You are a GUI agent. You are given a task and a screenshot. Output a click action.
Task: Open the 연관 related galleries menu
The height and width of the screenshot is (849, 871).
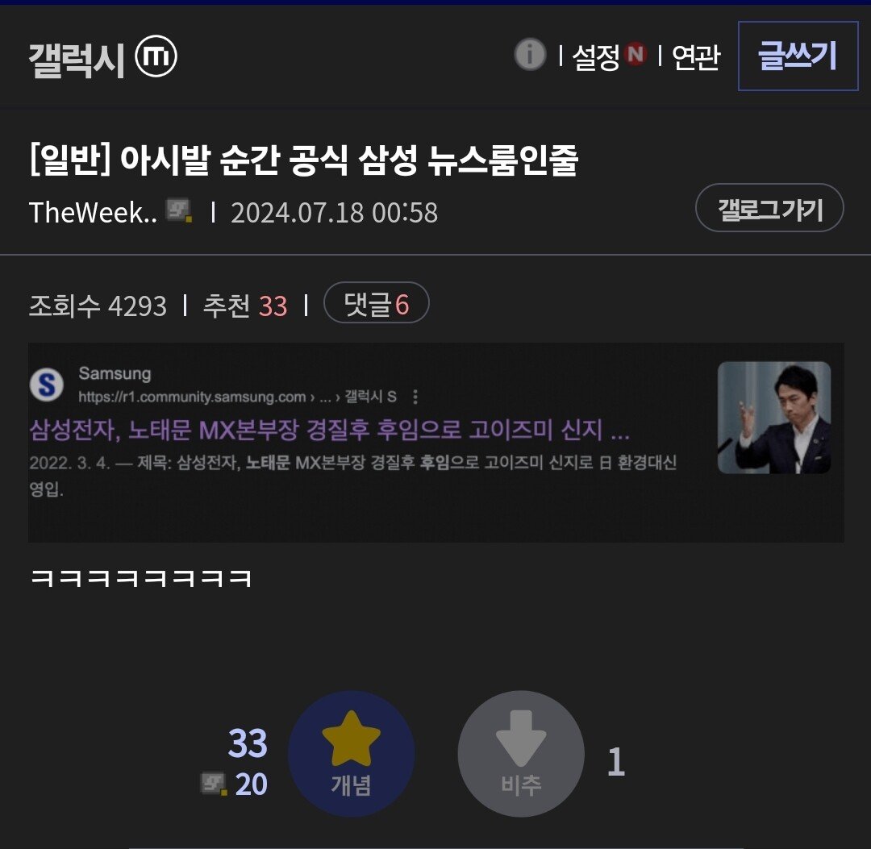696,56
